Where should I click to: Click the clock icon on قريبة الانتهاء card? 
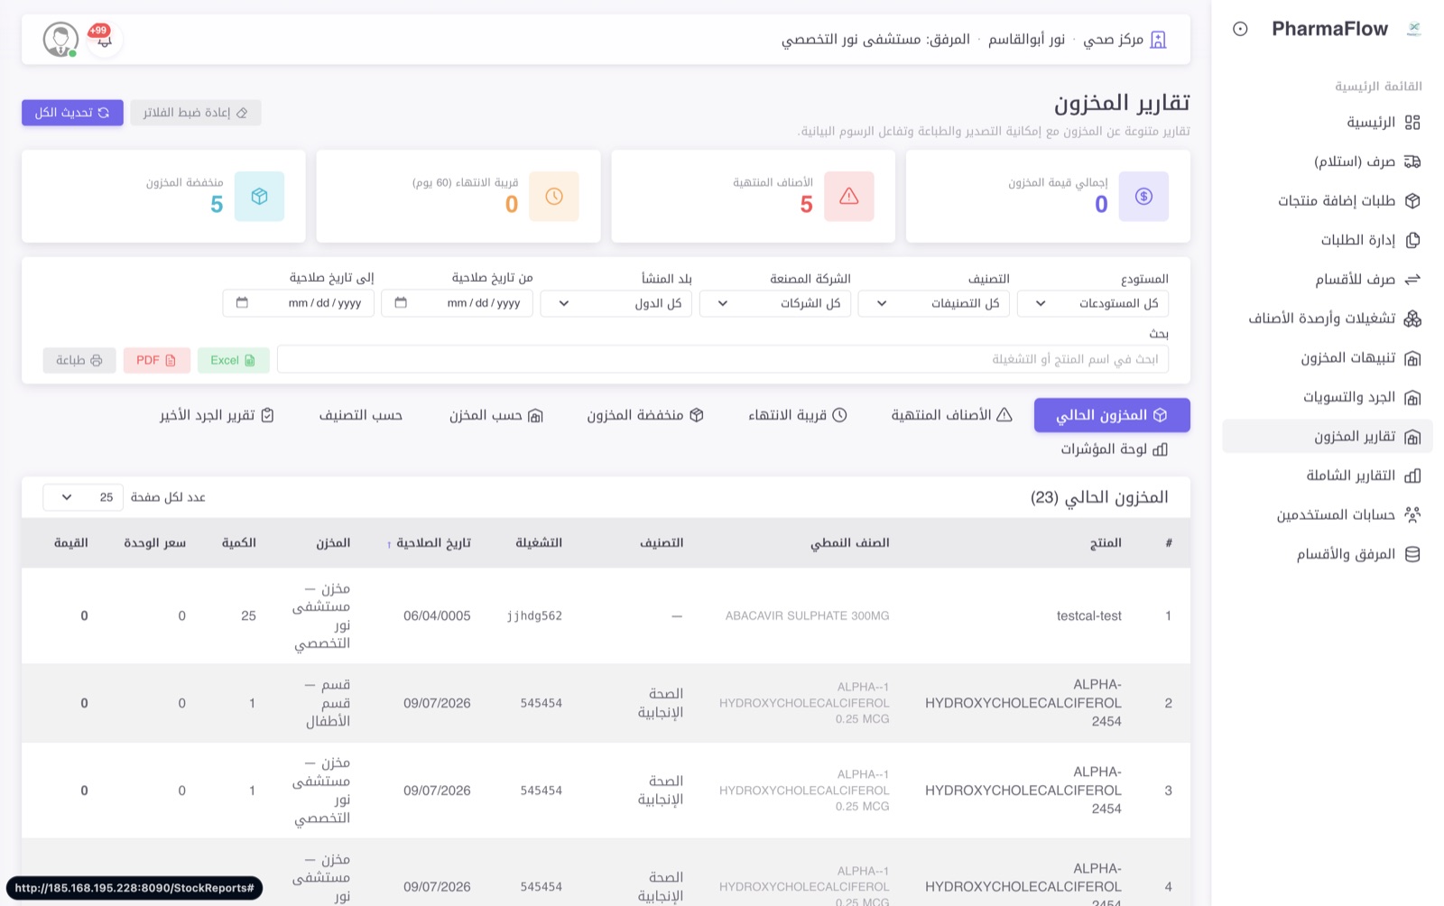[554, 196]
